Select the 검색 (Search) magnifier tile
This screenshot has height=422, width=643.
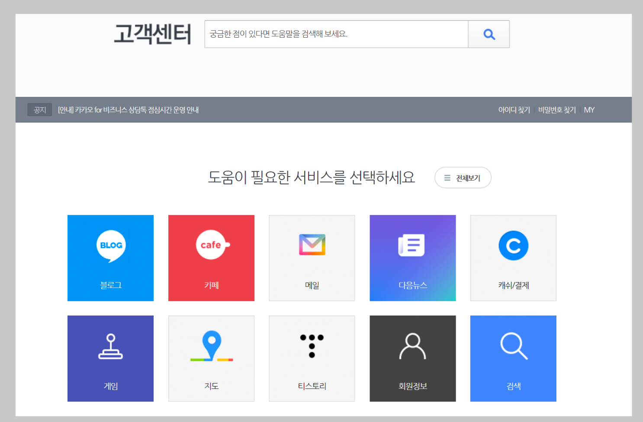point(513,358)
